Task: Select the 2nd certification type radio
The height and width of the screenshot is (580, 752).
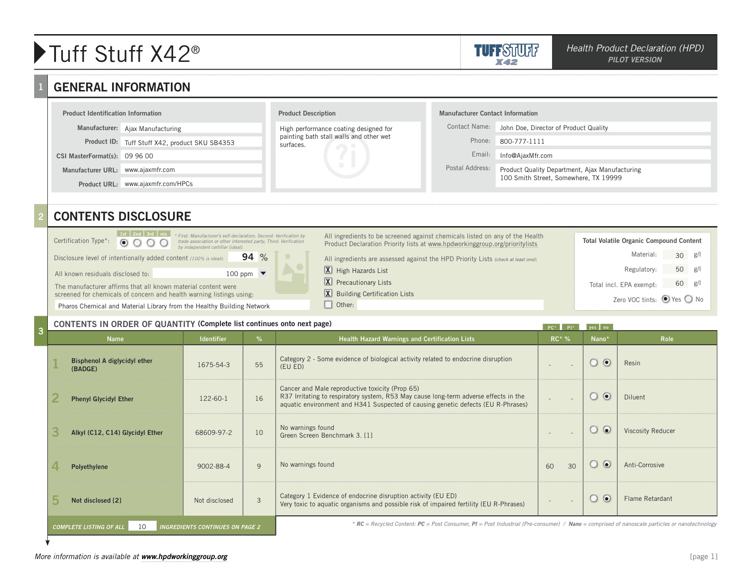Action: coord(136,243)
